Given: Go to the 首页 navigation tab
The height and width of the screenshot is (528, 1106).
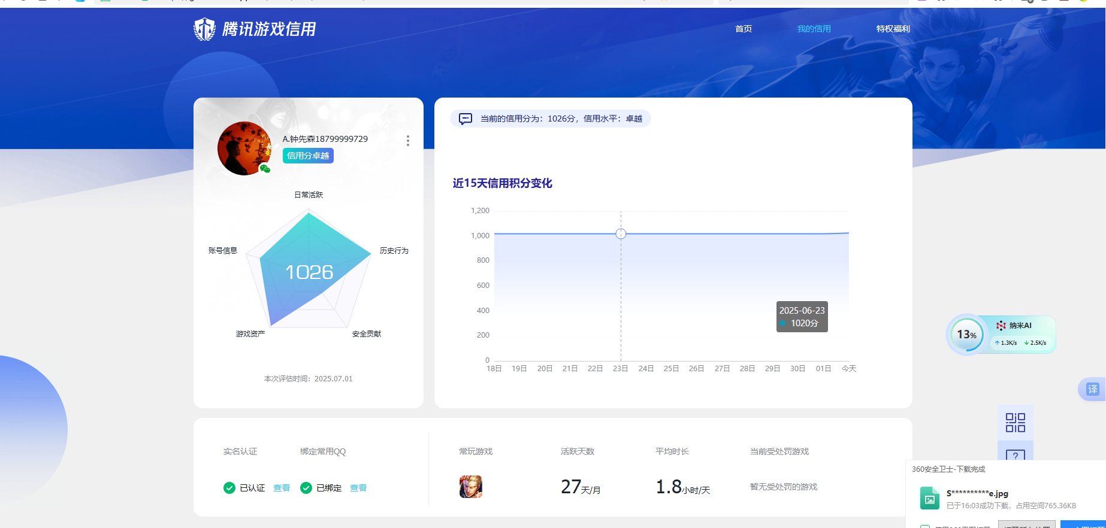Looking at the screenshot, I should pyautogui.click(x=744, y=29).
